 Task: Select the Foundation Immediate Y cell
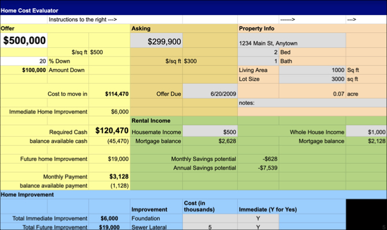coord(258,218)
